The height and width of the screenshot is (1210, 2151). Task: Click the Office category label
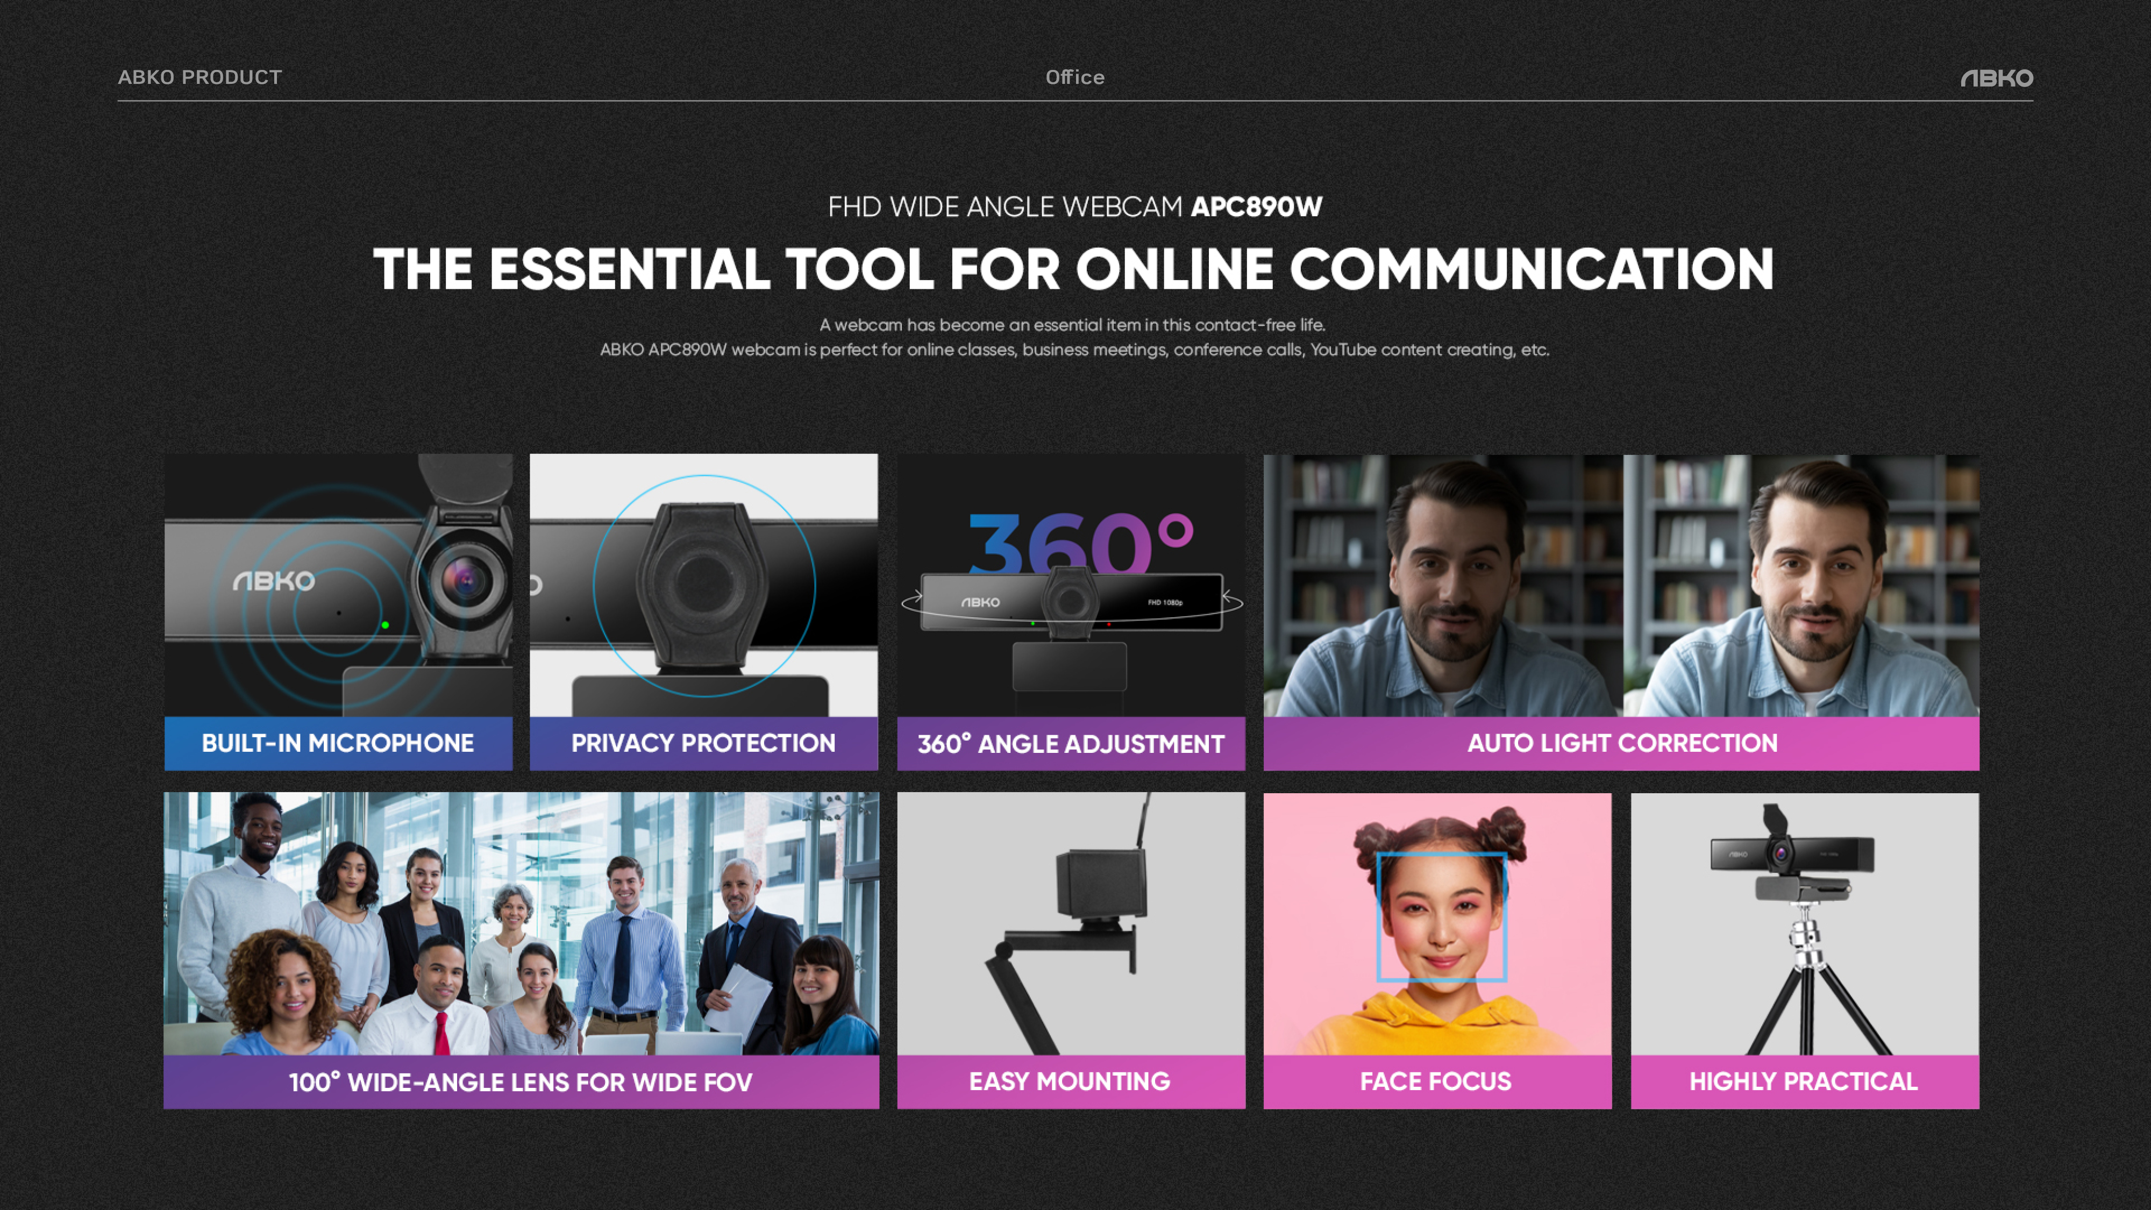click(x=1074, y=77)
